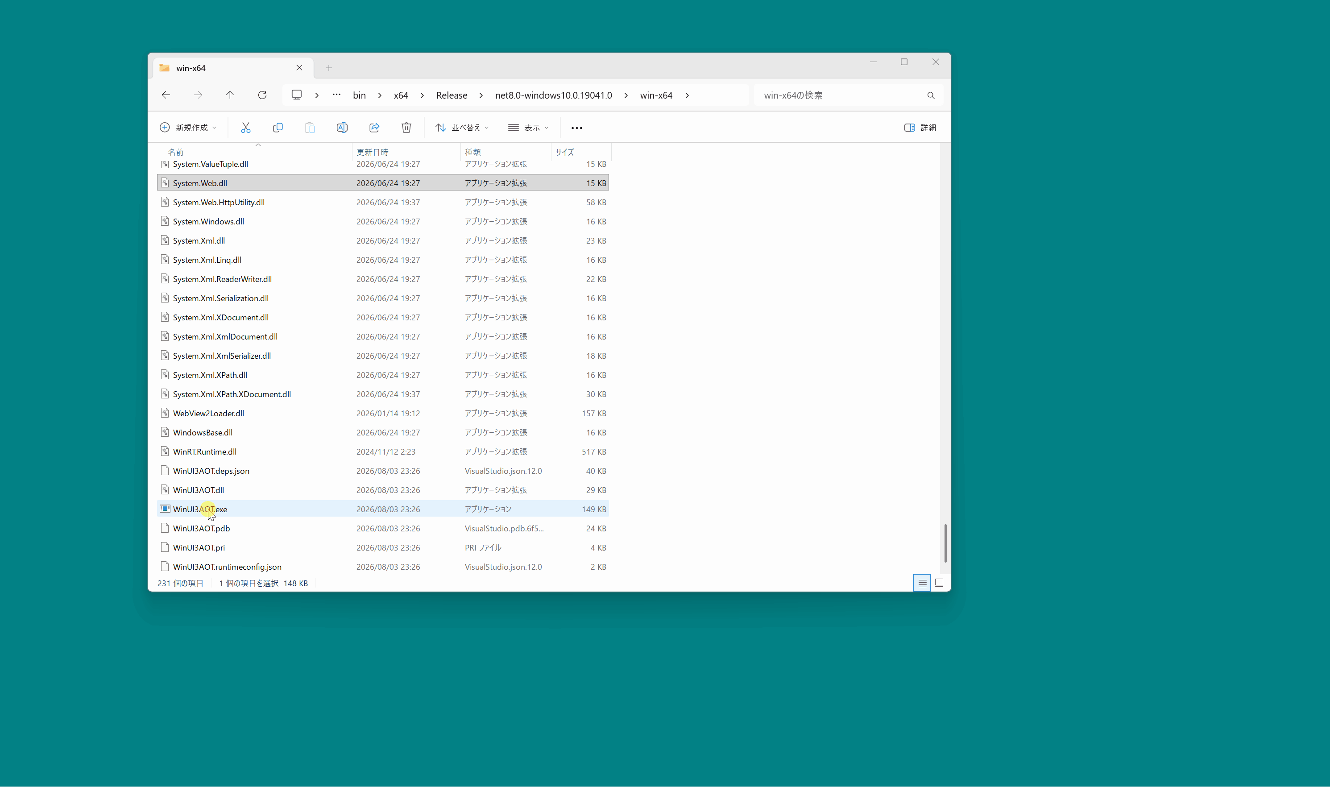Click the Paste clipboard icon
The width and height of the screenshot is (1330, 787).
(x=310, y=127)
